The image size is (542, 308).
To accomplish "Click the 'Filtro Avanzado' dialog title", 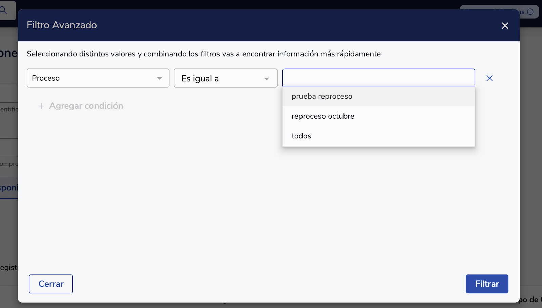I will coord(62,25).
